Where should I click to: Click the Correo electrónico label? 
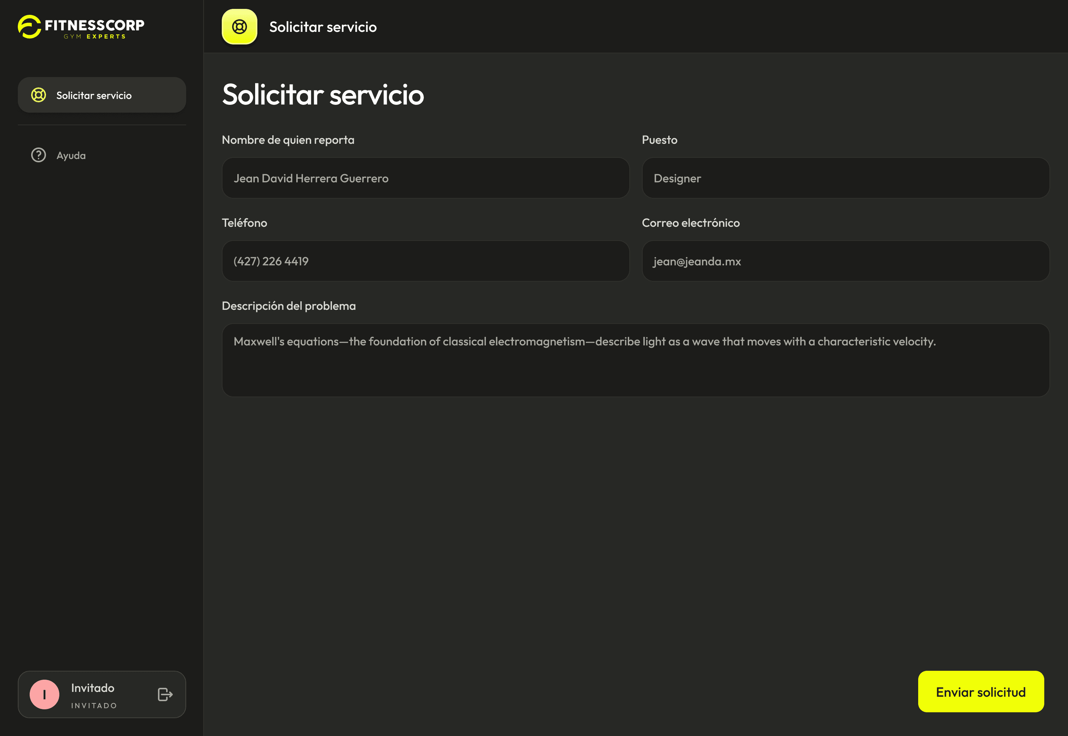coord(690,223)
